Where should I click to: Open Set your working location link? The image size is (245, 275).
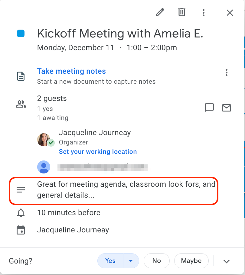98,152
